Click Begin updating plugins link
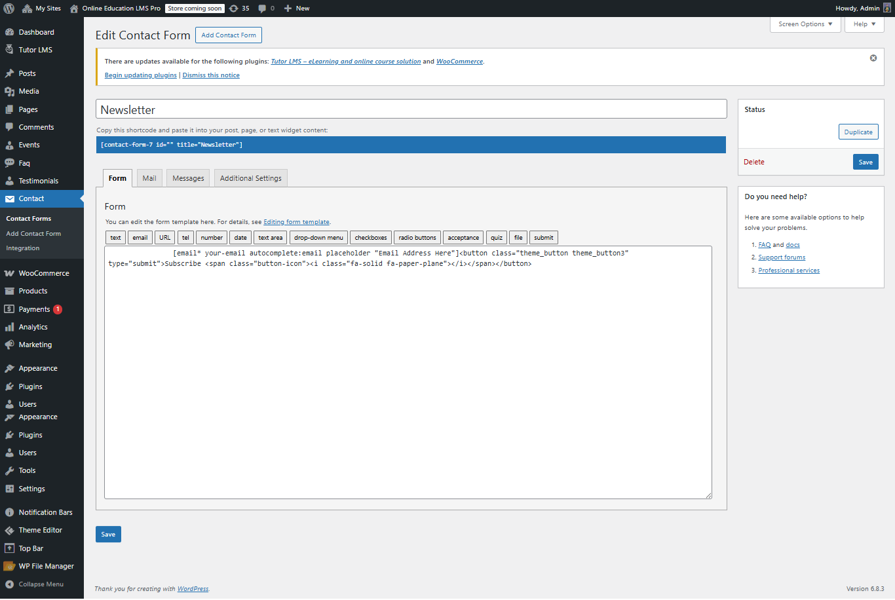 (140, 75)
